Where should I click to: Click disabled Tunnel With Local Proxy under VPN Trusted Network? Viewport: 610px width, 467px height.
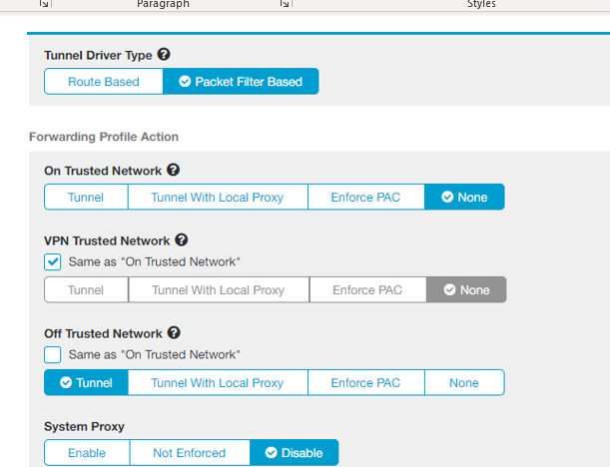tap(219, 289)
